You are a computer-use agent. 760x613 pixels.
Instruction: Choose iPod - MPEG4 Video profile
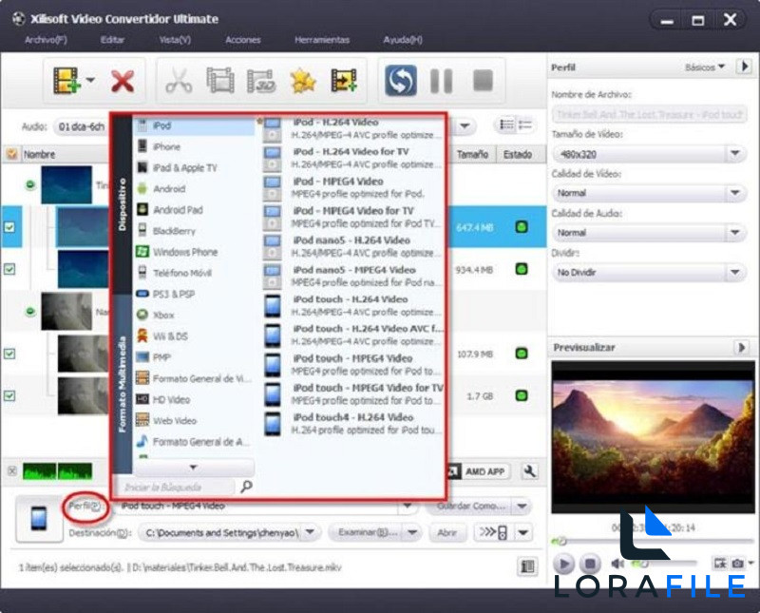tap(352, 187)
